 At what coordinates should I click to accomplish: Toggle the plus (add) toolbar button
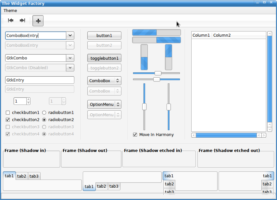coord(38,21)
